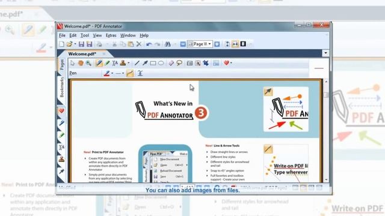Click the Snapshot camera tool
The height and width of the screenshot is (216, 385).
point(189,64)
